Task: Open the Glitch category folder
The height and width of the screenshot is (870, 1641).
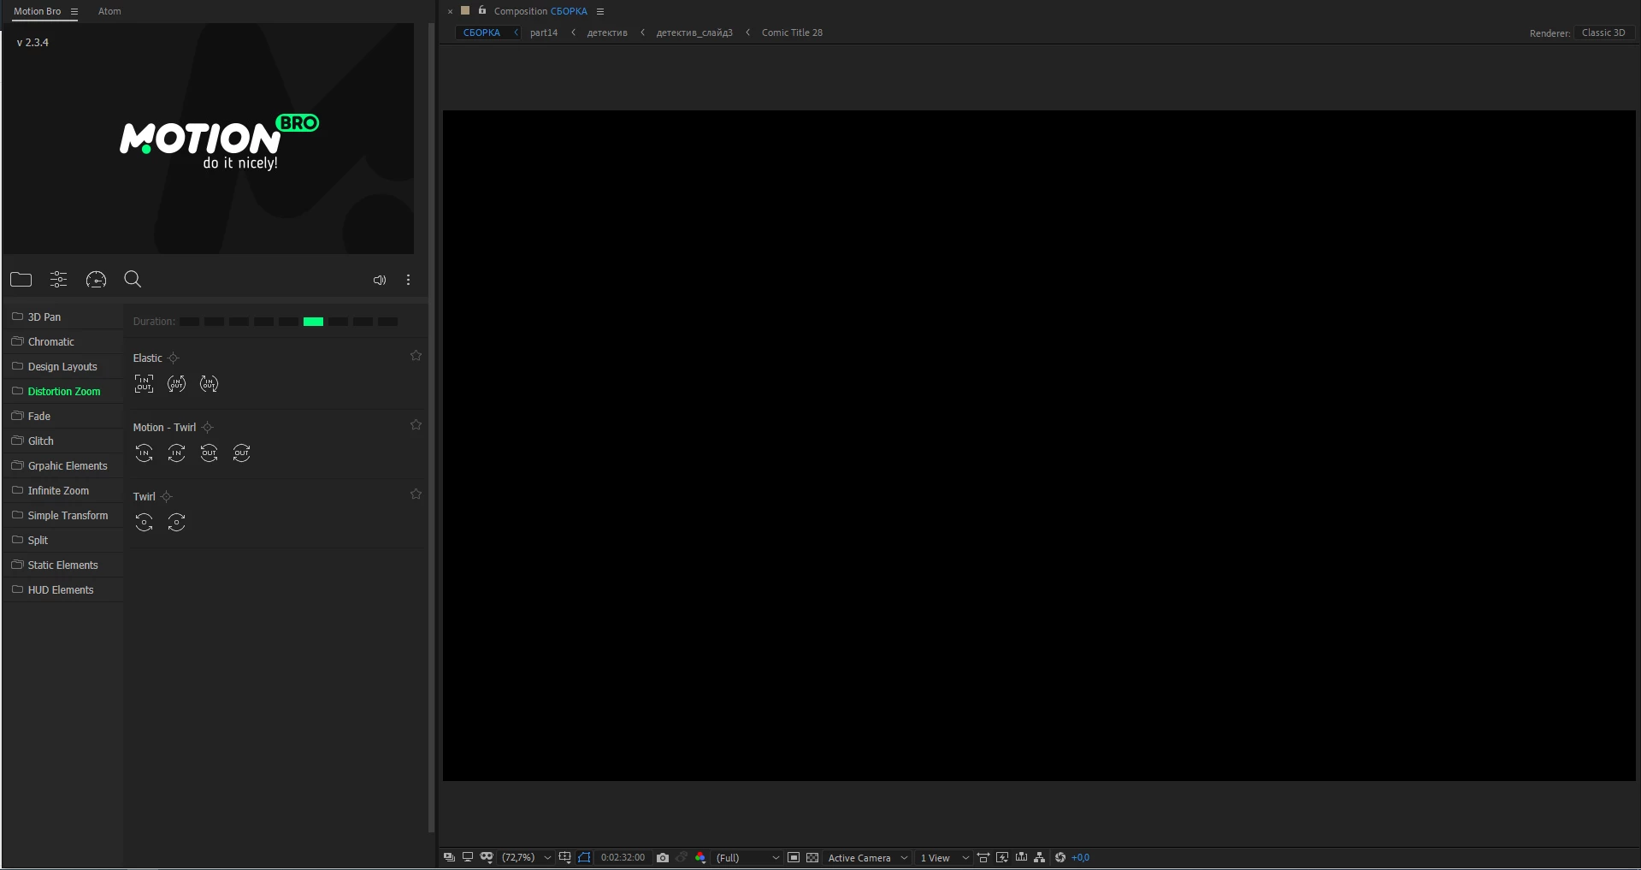Action: pos(62,441)
